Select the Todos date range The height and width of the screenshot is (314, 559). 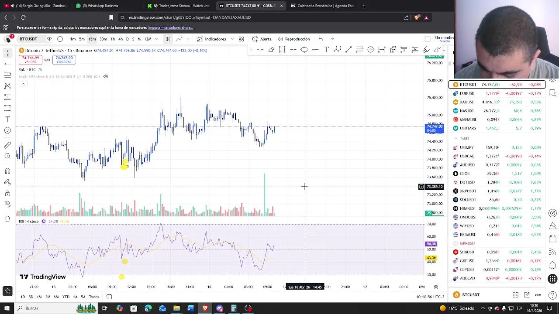(x=94, y=297)
